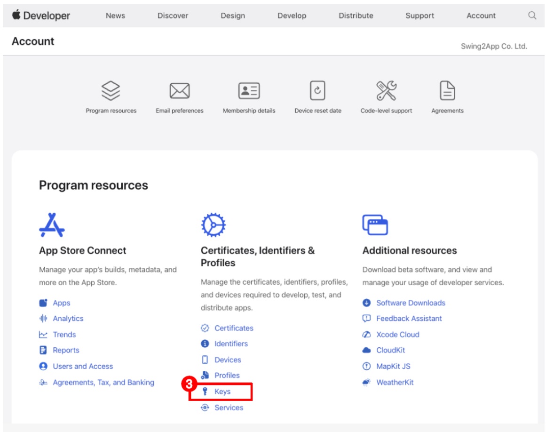Click the Apps icon beside Apps link
Viewport: 546px width, 432px height.
43,303
